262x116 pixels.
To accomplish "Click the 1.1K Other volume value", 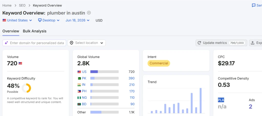I will (x=132, y=112).
